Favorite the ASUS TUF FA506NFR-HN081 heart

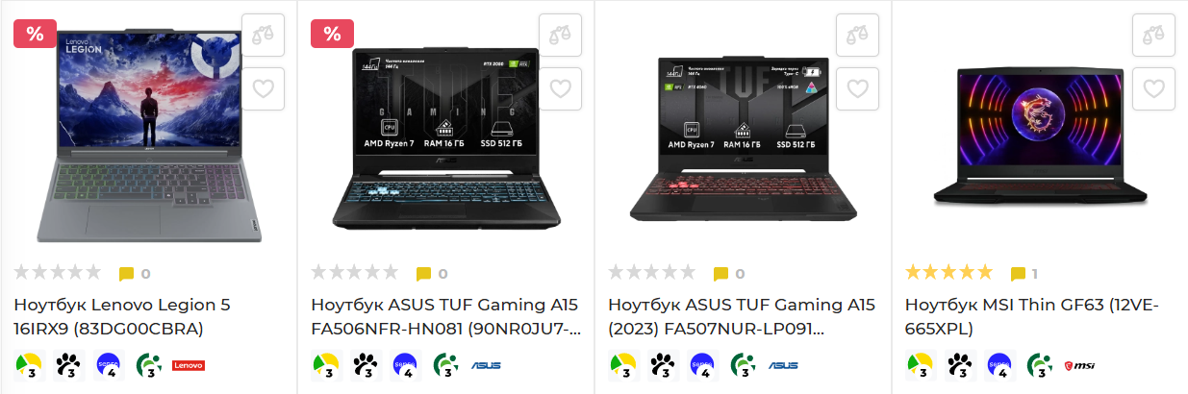560,88
